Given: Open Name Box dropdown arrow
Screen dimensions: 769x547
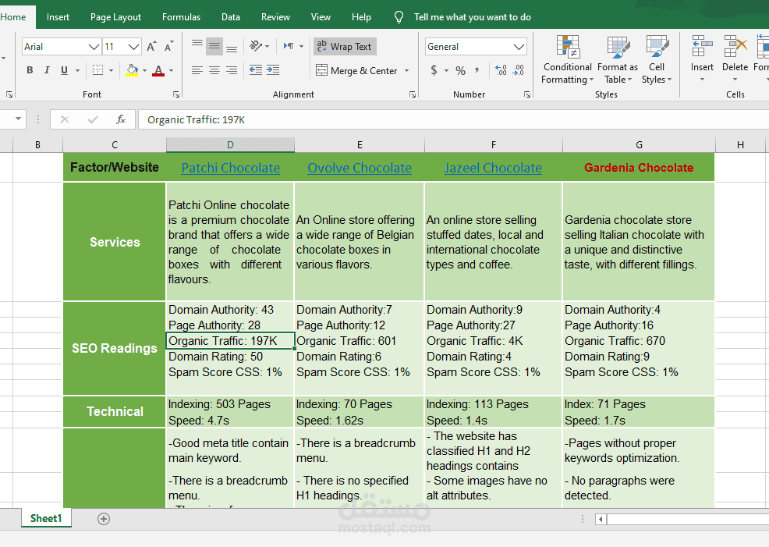Looking at the screenshot, I should [x=18, y=119].
